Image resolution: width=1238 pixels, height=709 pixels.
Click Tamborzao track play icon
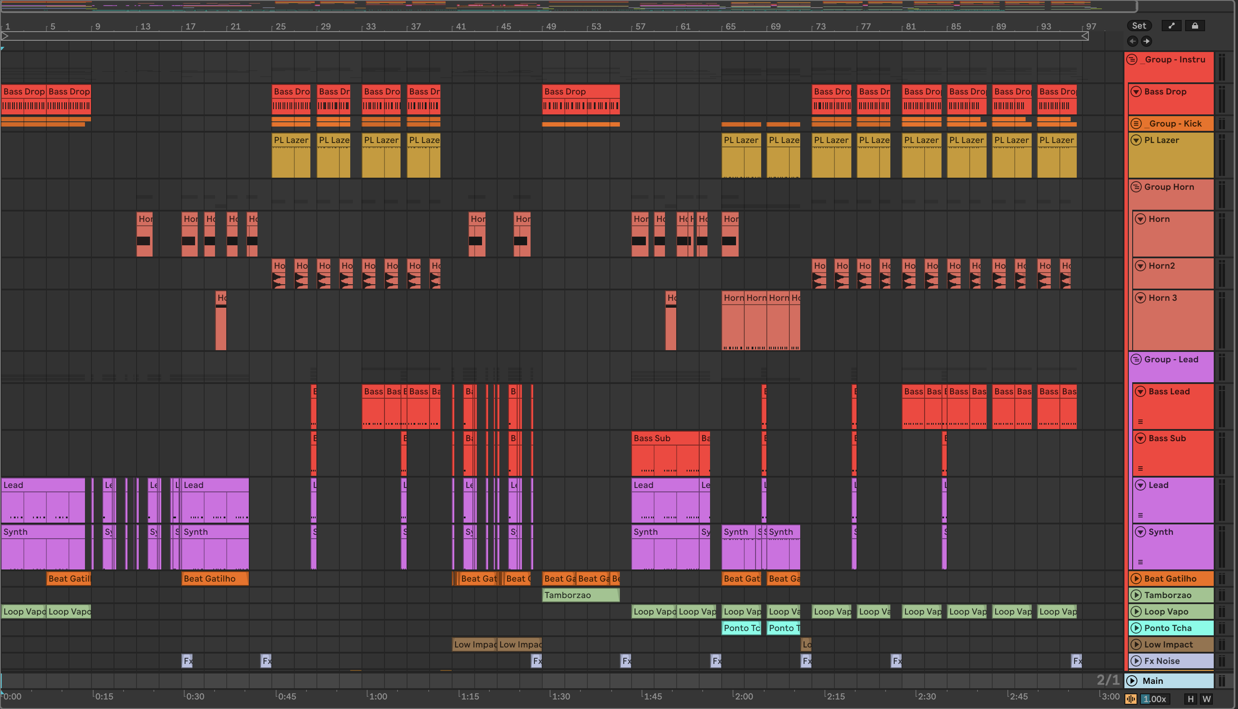tap(1136, 595)
